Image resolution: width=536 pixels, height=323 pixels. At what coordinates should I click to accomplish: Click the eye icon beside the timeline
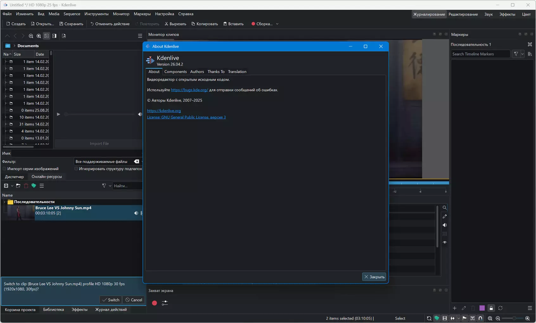pyautogui.click(x=444, y=242)
